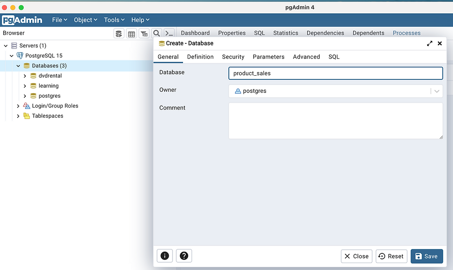
Task: Open the Properties tab
Action: 232,33
